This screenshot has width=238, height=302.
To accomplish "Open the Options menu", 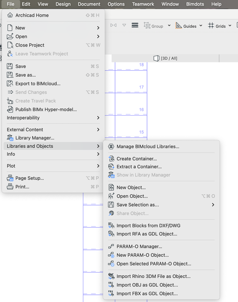I will tap(116, 4).
